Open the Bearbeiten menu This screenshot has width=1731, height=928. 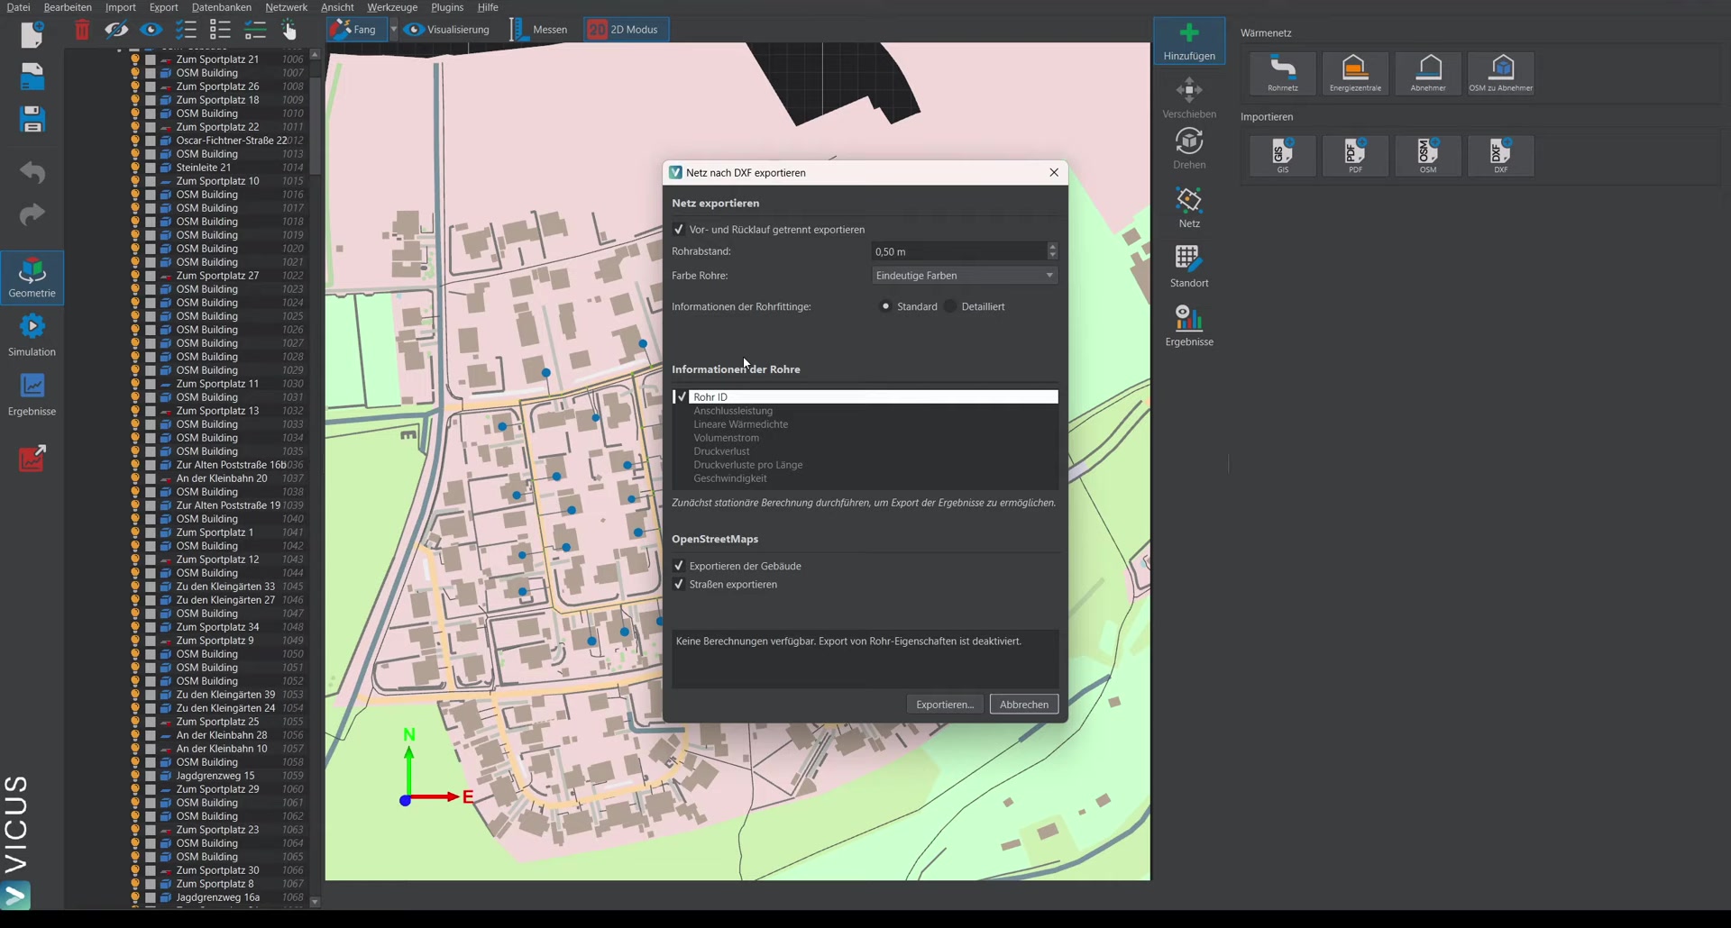tap(68, 7)
